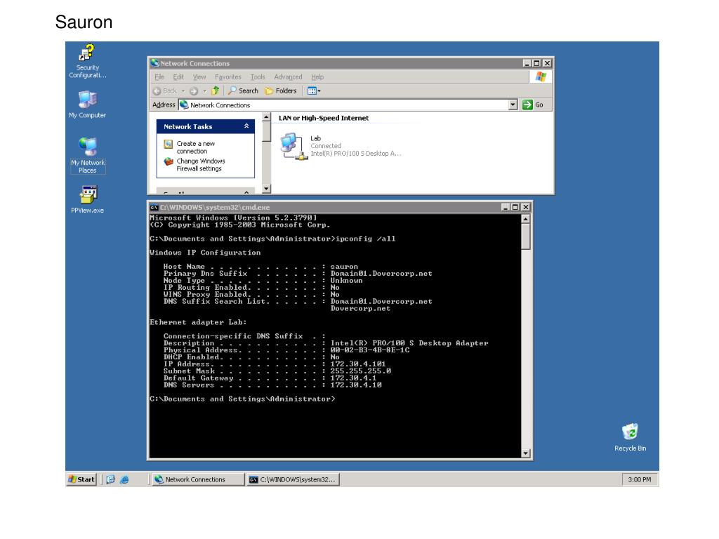
Task: Open the Help menu
Action: tap(317, 77)
